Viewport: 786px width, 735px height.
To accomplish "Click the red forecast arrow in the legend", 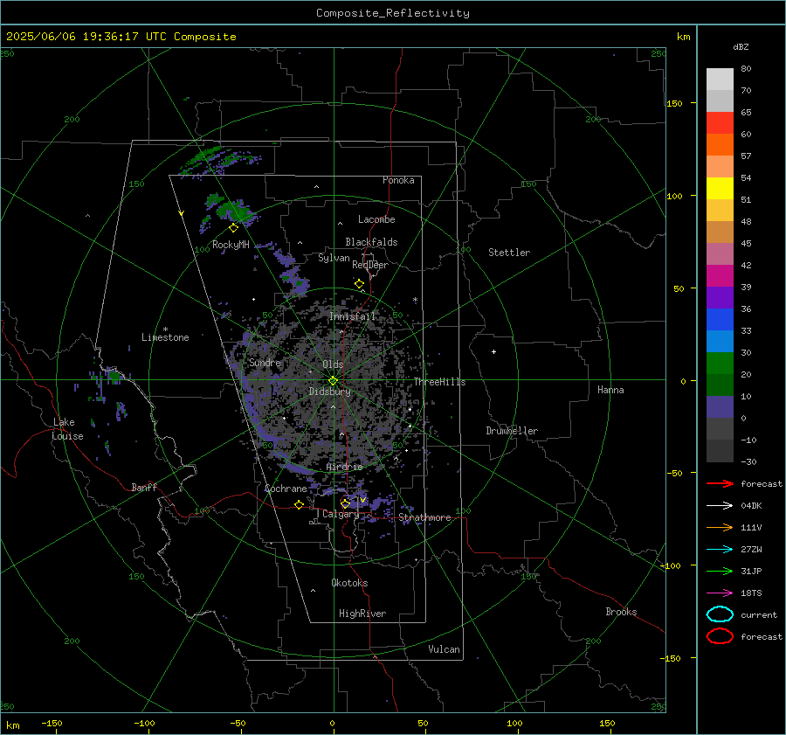I will [x=720, y=483].
